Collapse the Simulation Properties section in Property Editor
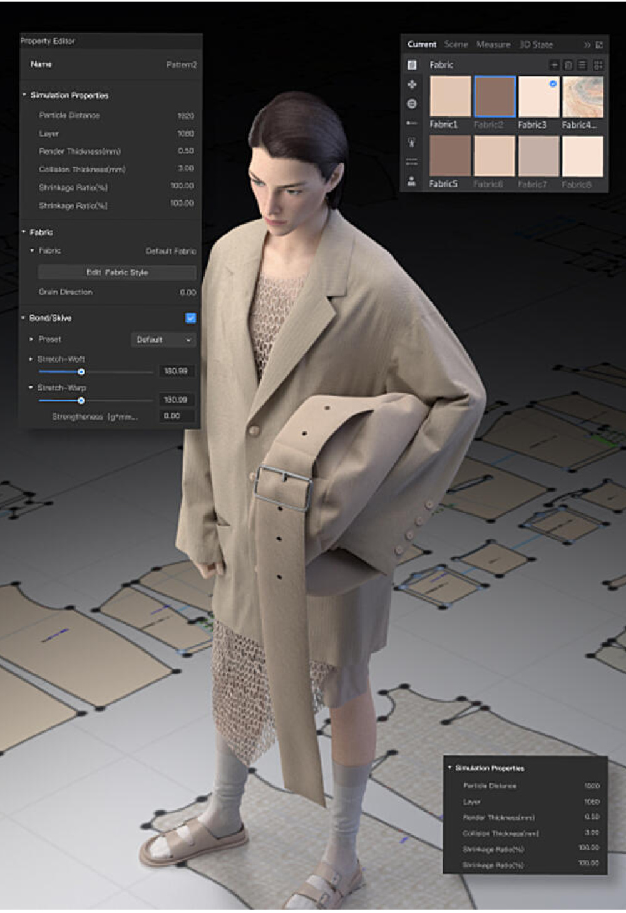Viewport: 626px width, 913px height. tap(24, 95)
